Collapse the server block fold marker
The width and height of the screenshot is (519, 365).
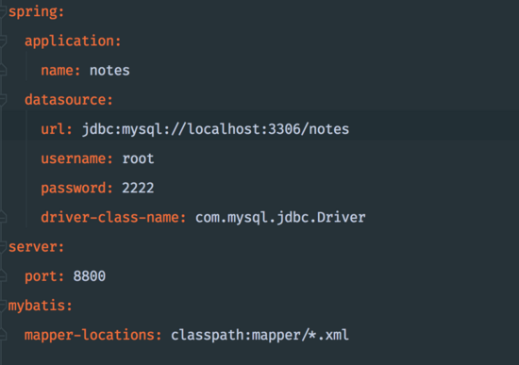(x=3, y=247)
